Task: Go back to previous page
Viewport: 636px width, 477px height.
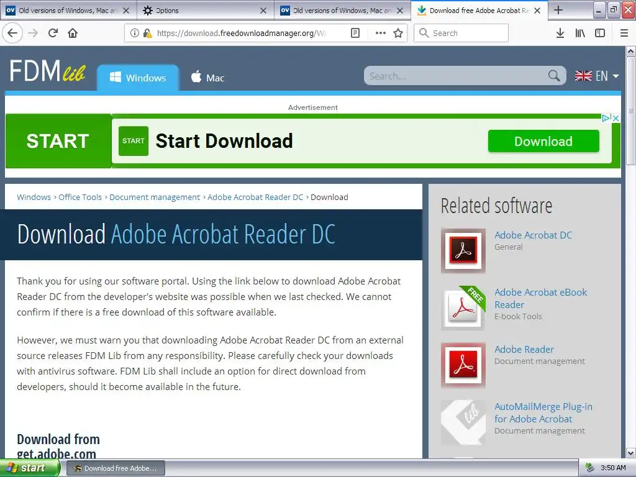Action: (12, 33)
